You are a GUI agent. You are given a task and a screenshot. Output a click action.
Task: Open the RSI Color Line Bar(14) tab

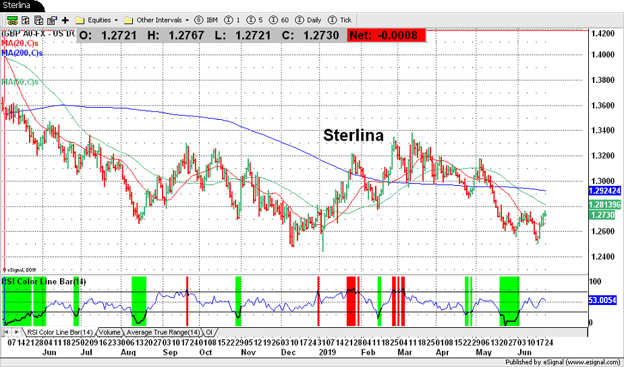click(x=59, y=333)
